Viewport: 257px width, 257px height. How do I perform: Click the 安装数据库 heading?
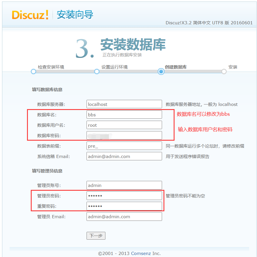[x=133, y=45]
